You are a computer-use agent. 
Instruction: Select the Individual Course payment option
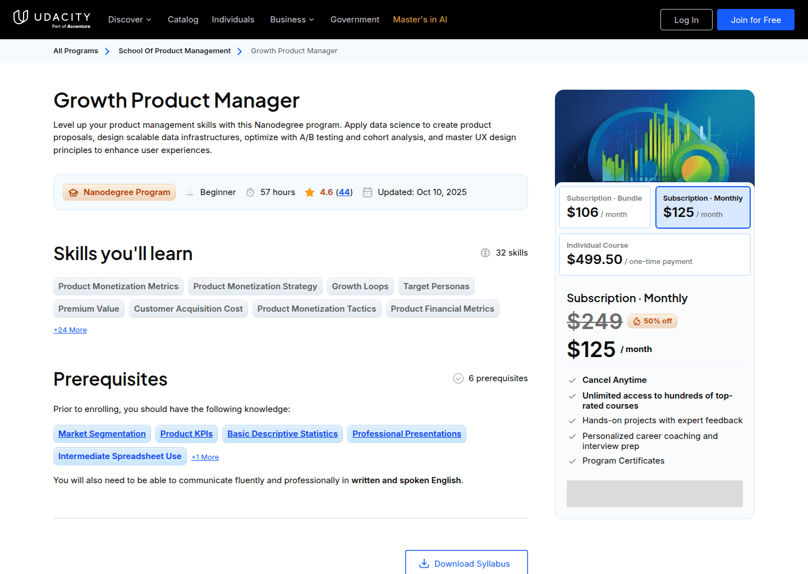tap(654, 254)
